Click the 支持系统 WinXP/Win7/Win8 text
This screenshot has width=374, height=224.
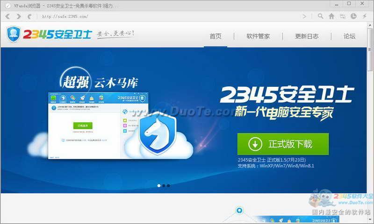point(276,166)
